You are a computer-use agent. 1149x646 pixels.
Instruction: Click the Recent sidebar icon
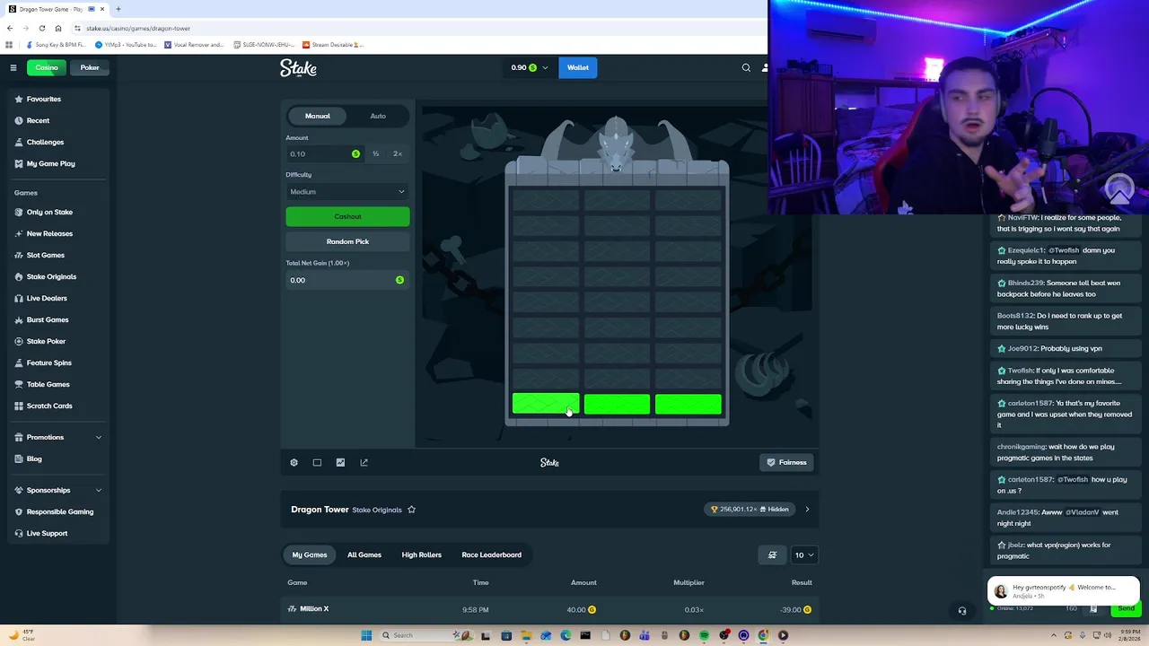coord(19,120)
